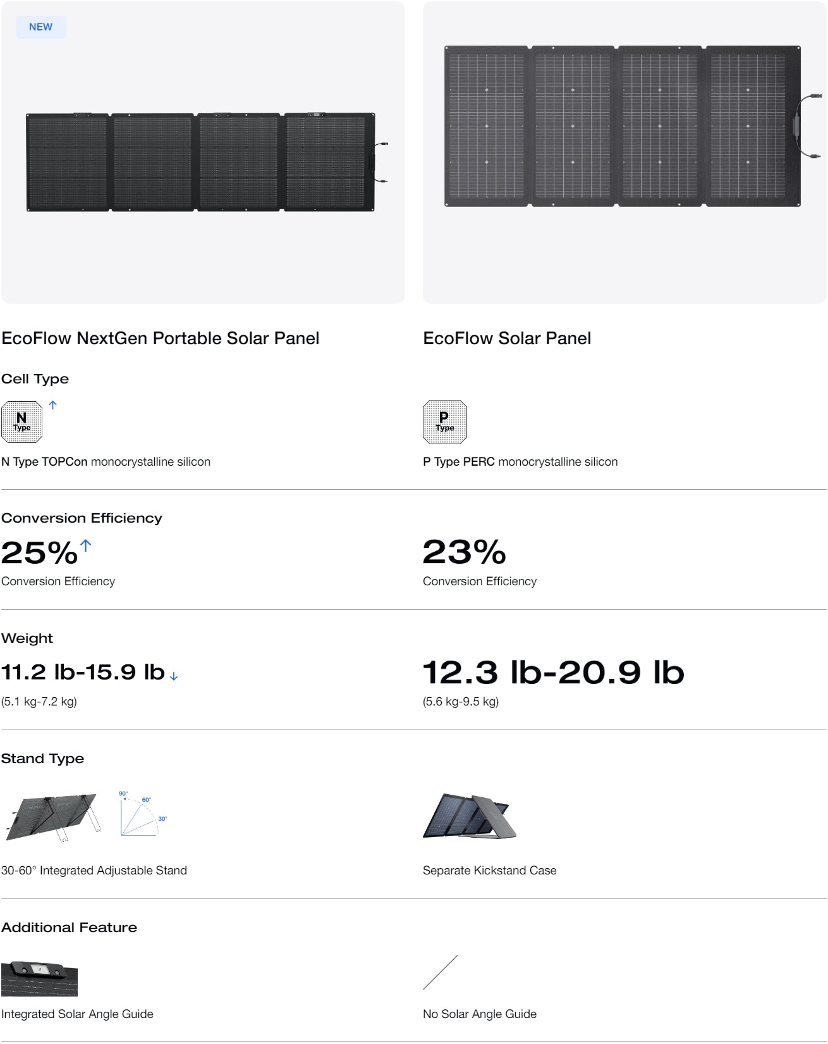Screen dimensions: 828x1044
Task: Click the N Type TOPCon monocrystalline silicon text
Action: (x=106, y=462)
